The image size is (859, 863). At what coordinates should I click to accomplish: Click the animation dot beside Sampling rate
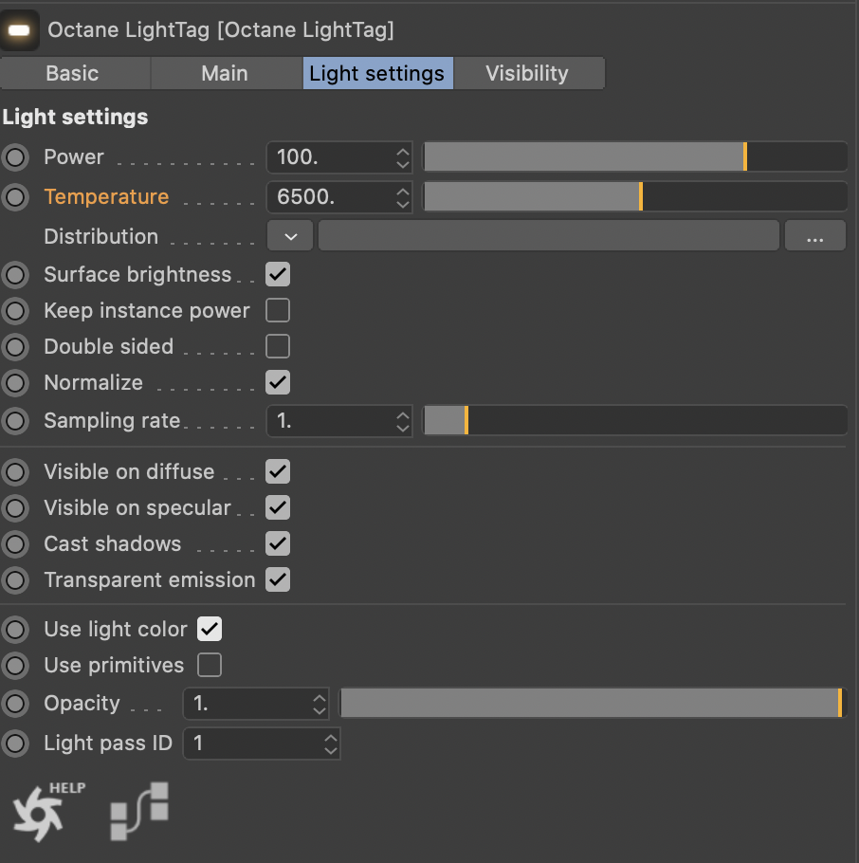pyautogui.click(x=16, y=420)
